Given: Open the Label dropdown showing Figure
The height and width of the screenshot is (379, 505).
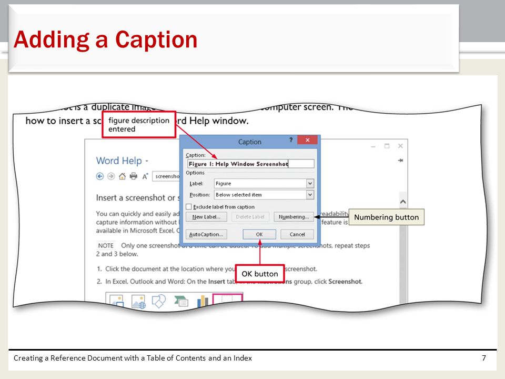Looking at the screenshot, I should (x=309, y=183).
